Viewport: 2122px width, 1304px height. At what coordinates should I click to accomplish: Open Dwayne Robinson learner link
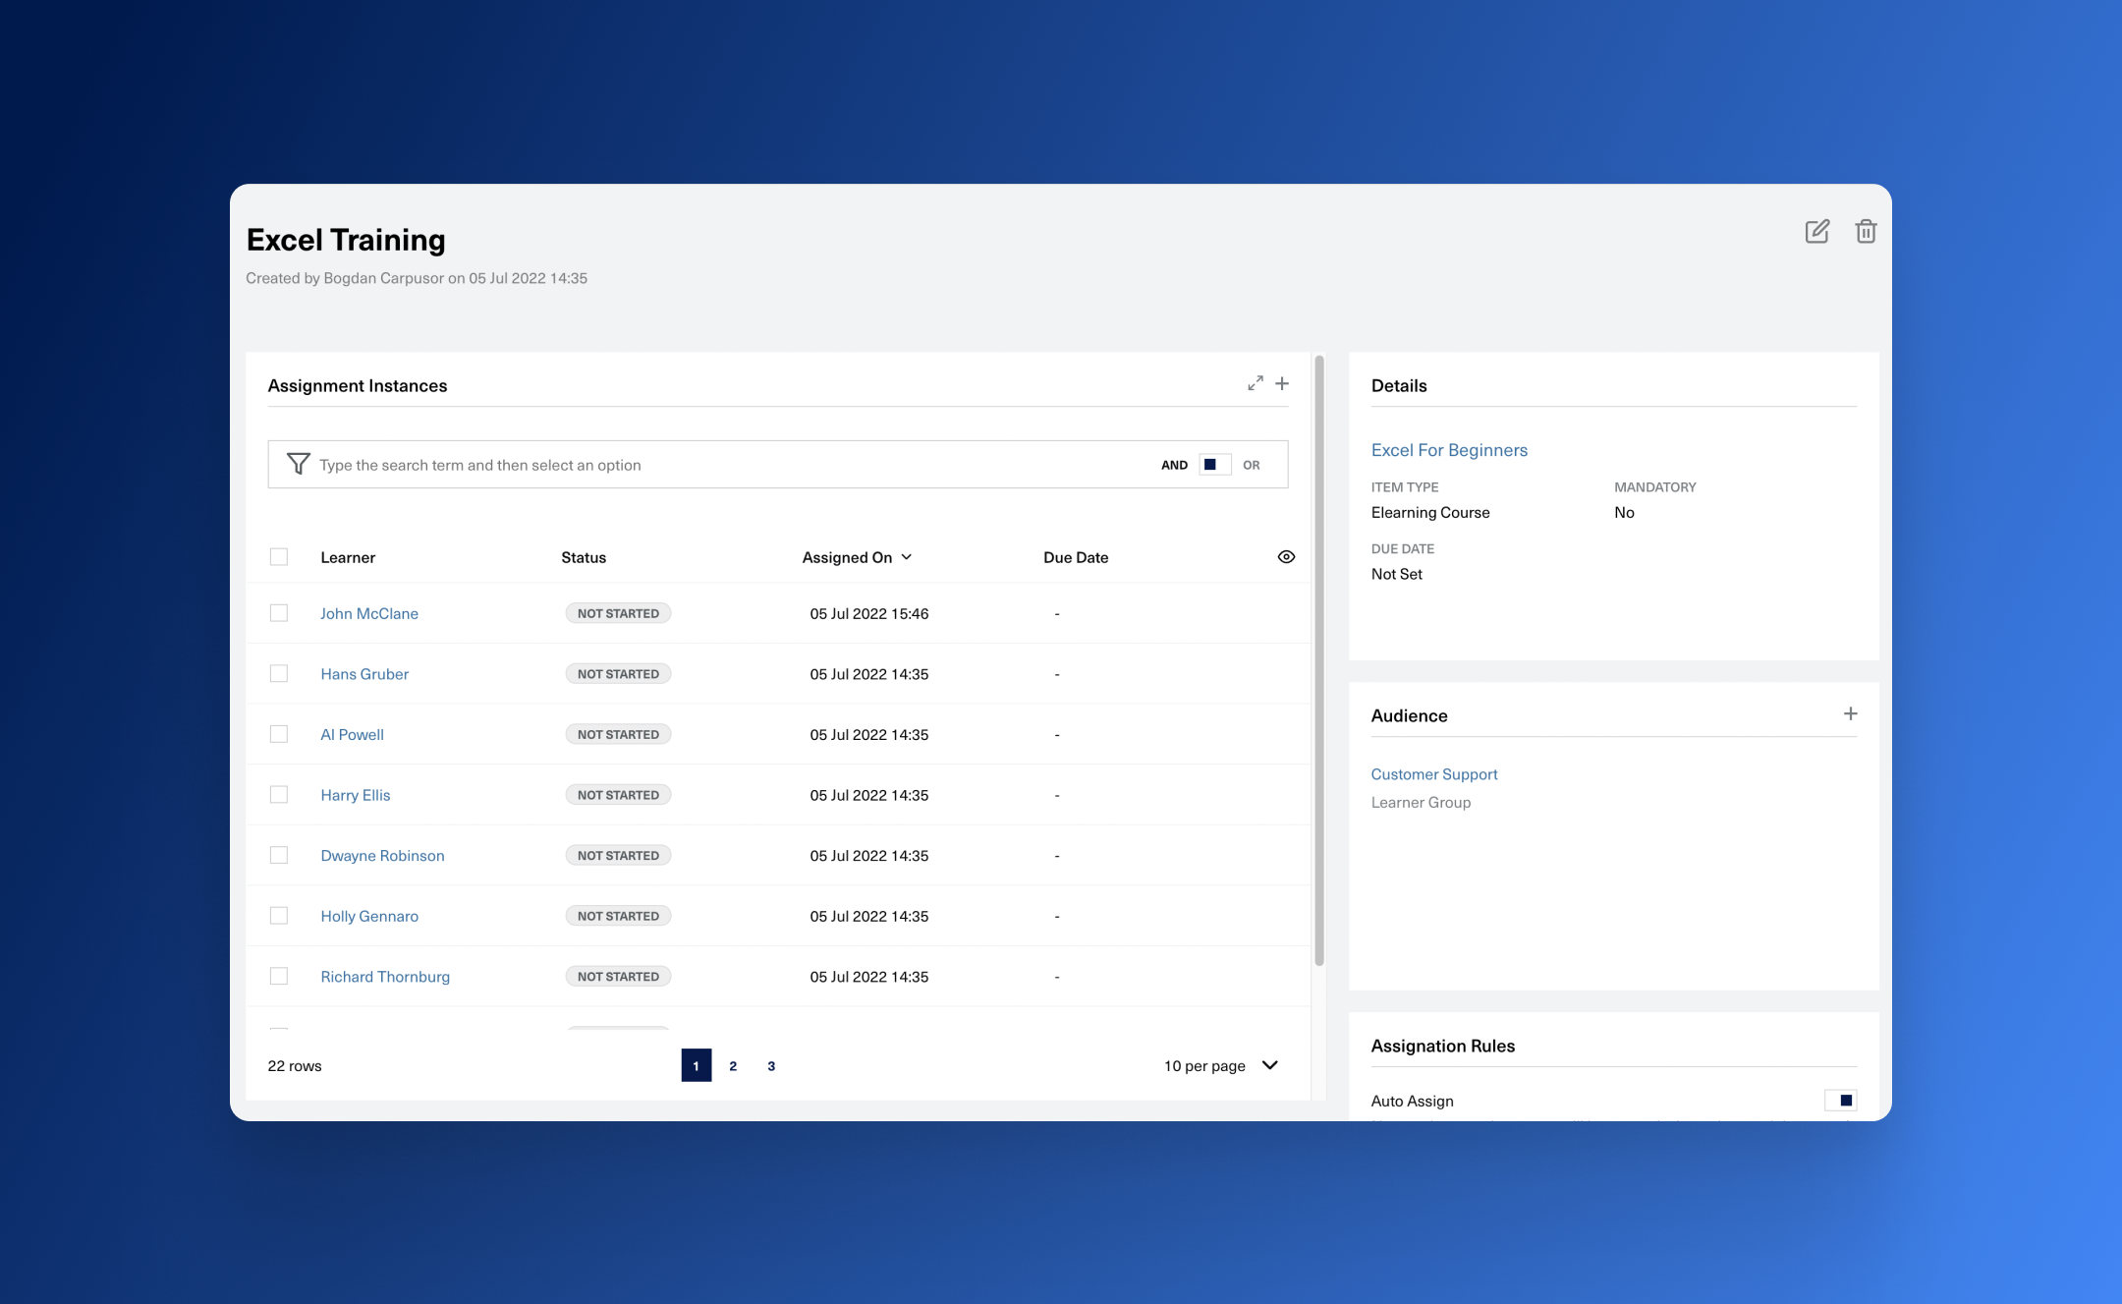pos(382,856)
